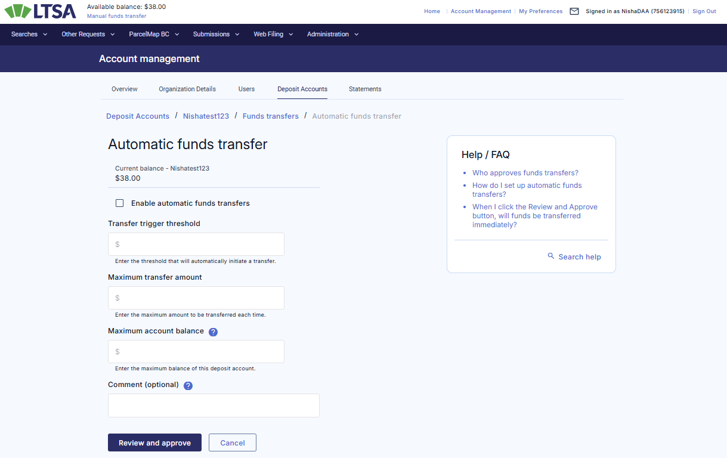
Task: Open 'Who approves funds transfers?' help link
Action: 525,173
